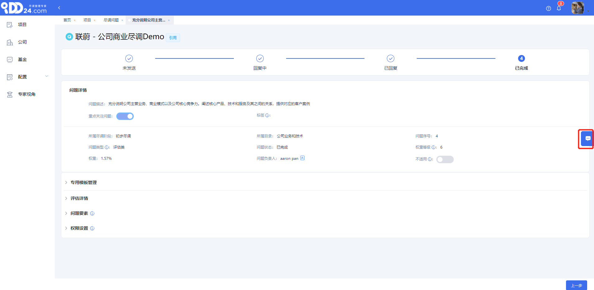Toggle the 重点关注问题 switch
Viewport: 594px width, 290px height.
(x=125, y=116)
